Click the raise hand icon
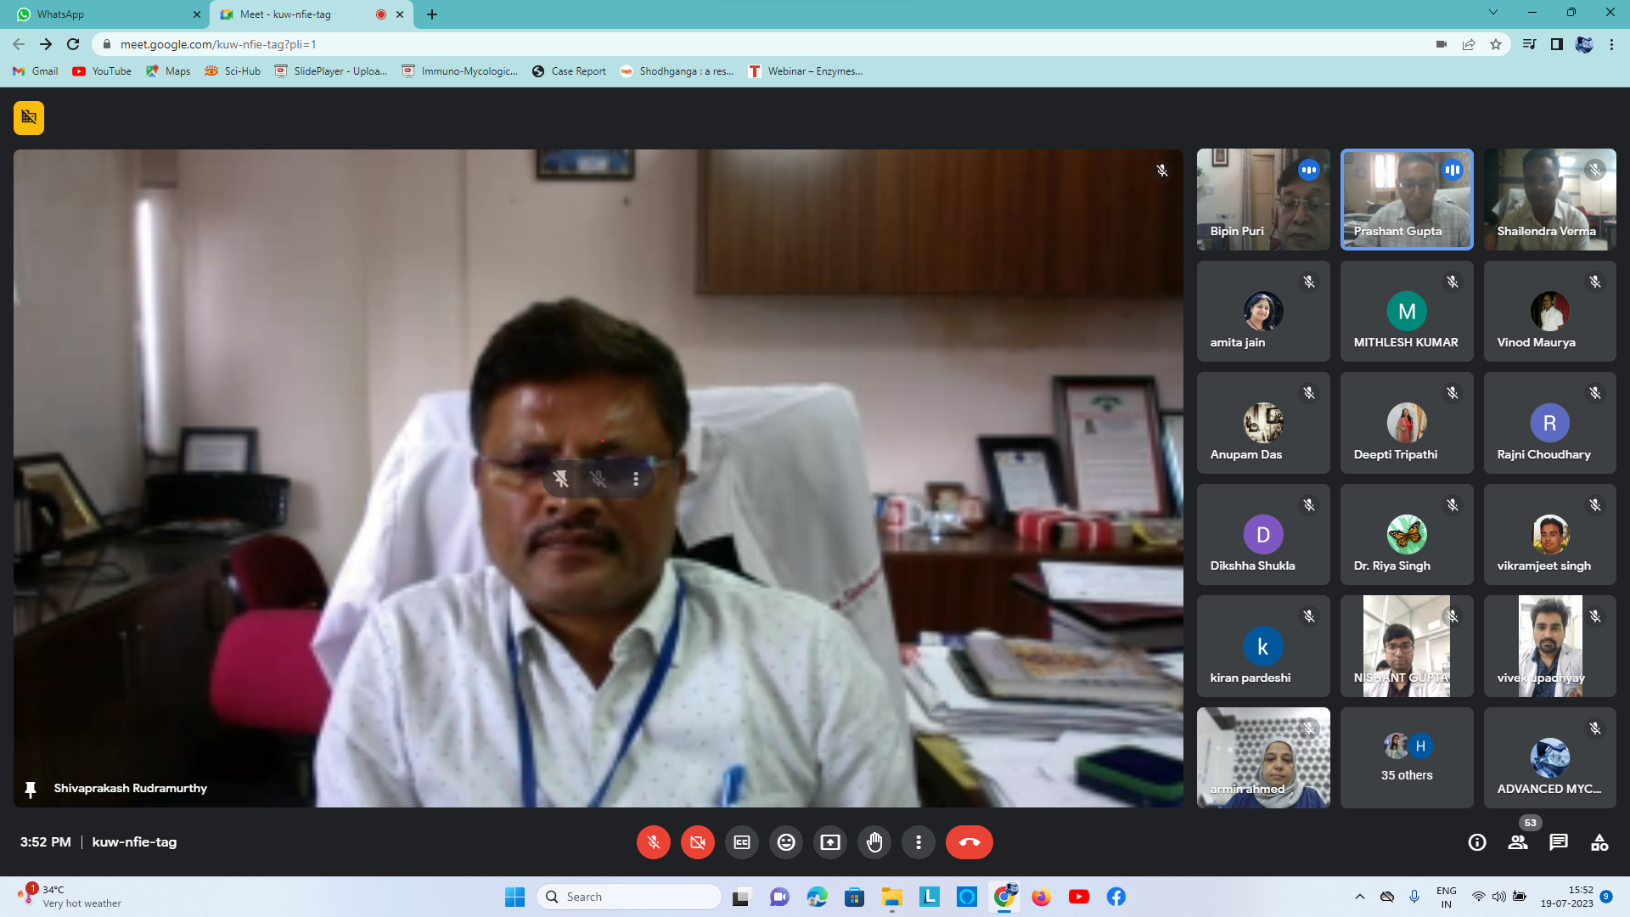 tap(874, 842)
